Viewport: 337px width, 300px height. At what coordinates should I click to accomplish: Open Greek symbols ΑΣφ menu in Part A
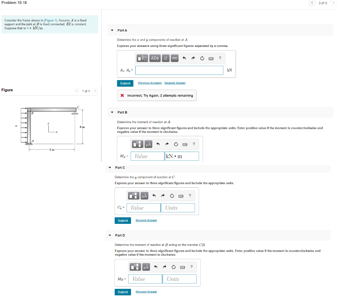155,58
